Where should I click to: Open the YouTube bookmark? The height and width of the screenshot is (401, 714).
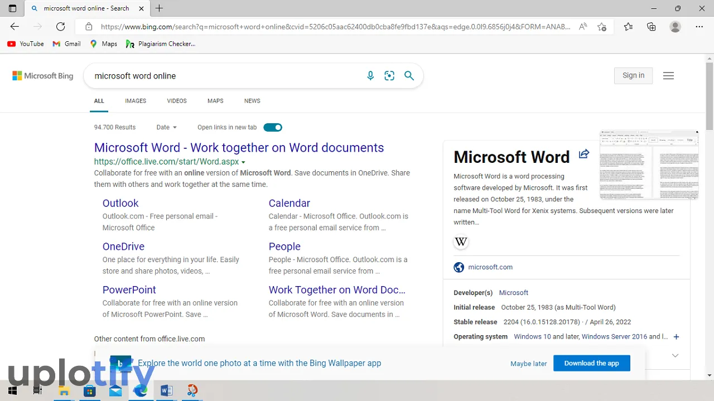point(26,44)
